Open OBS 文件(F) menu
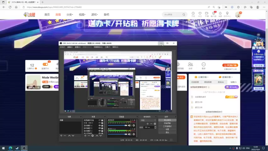 [62, 47]
